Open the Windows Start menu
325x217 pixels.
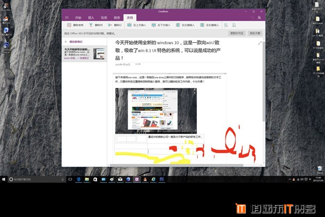(x=4, y=179)
